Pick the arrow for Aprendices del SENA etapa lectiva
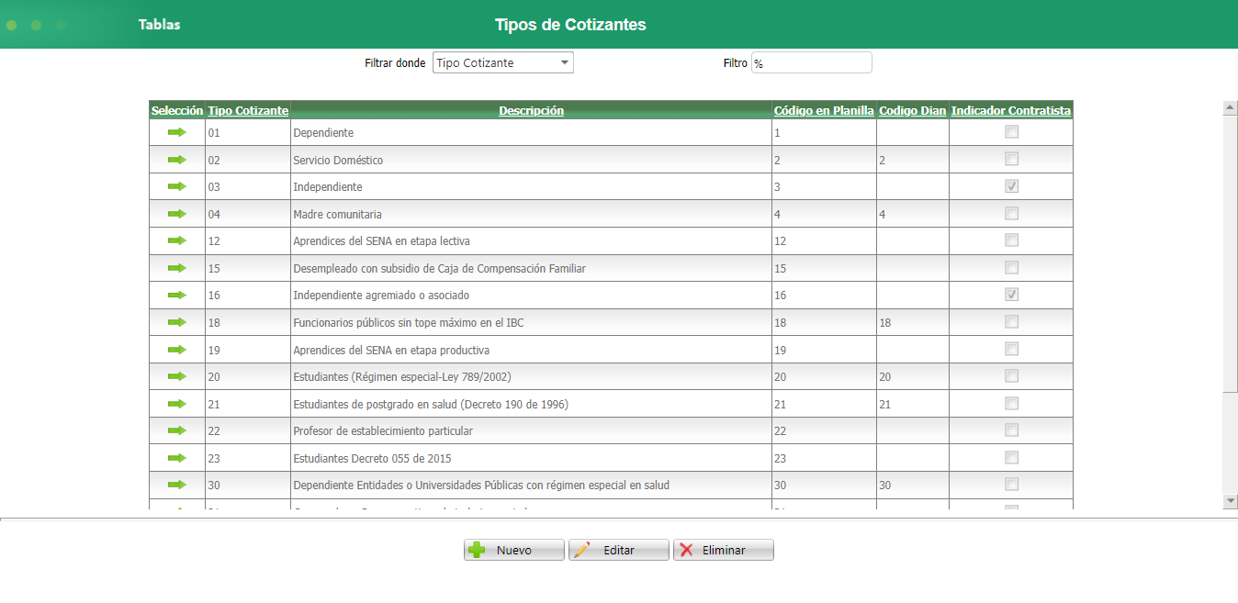This screenshot has height=603, width=1238. click(x=177, y=240)
